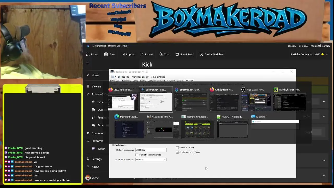Open the Action History sidebar sub-item
334x188 pixels.
click(100, 125)
